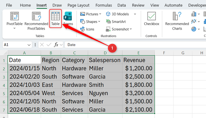Click the formula bar options dots

pos(35,45)
